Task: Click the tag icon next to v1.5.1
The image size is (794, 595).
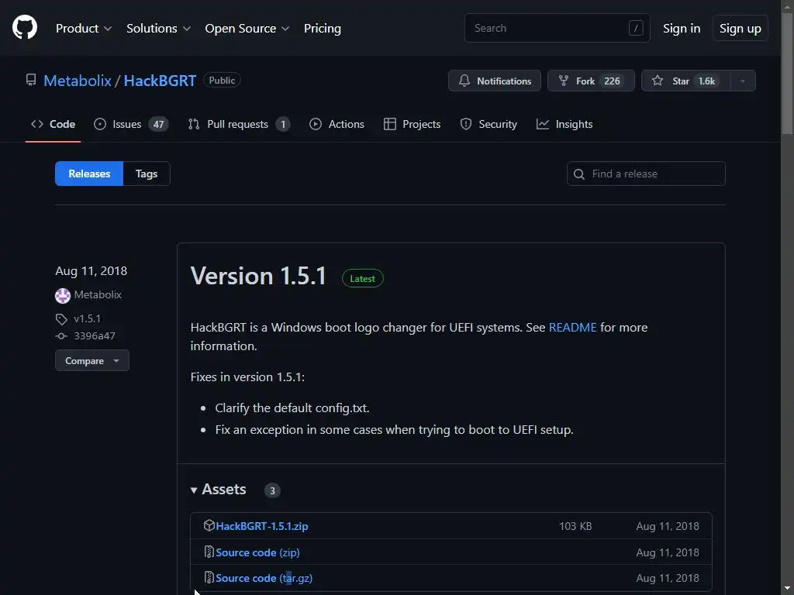Action: tap(61, 318)
